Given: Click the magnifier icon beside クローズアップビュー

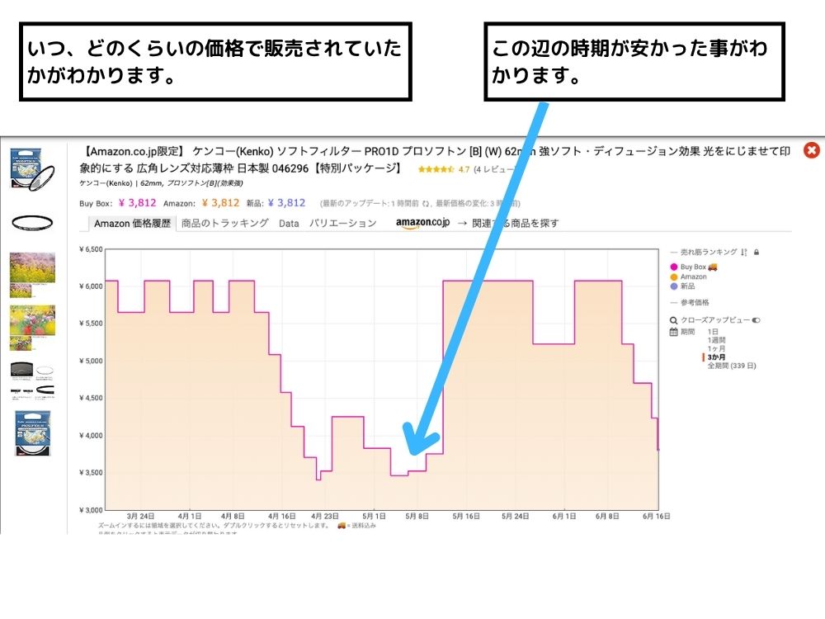Looking at the screenshot, I should 673,320.
